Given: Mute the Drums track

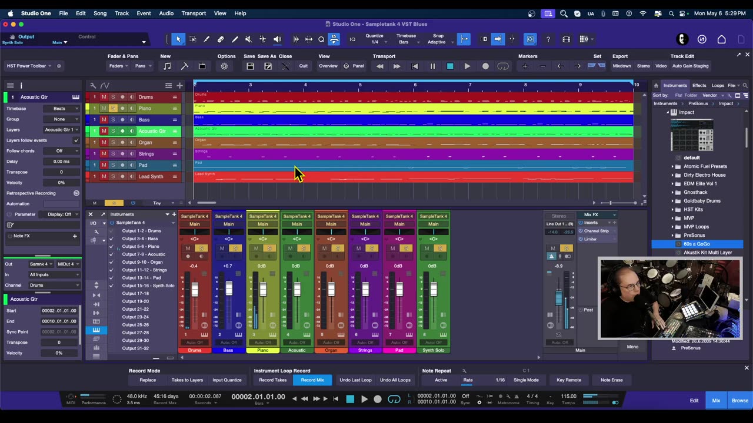Looking at the screenshot, I should tap(104, 97).
